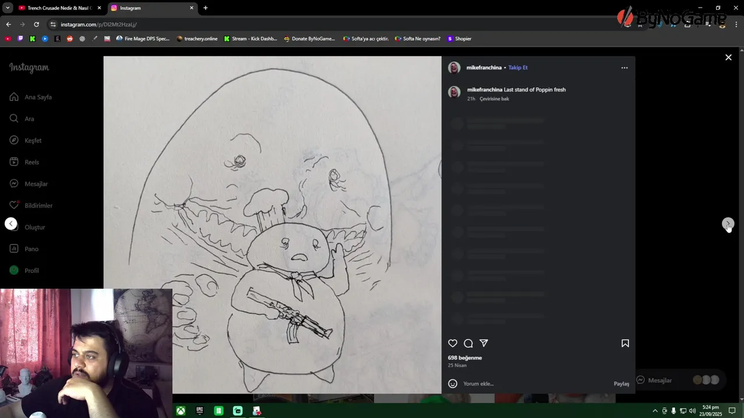Open treachery.online bookmark
Screen dimensions: 744x418
click(x=197, y=39)
